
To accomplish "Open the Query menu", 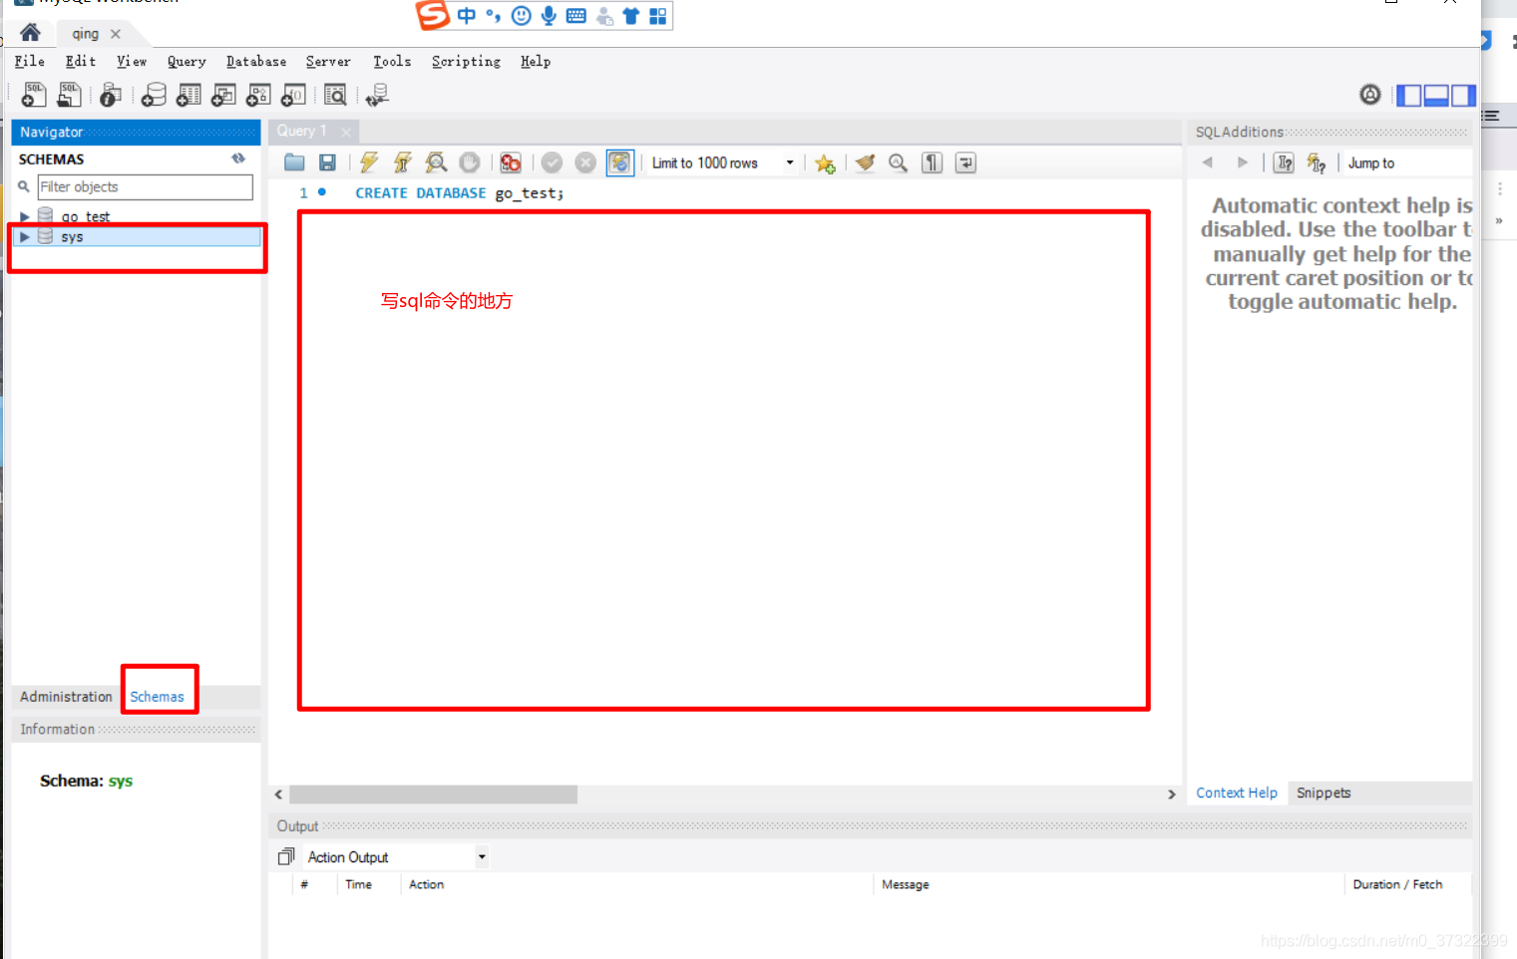I will tap(187, 62).
